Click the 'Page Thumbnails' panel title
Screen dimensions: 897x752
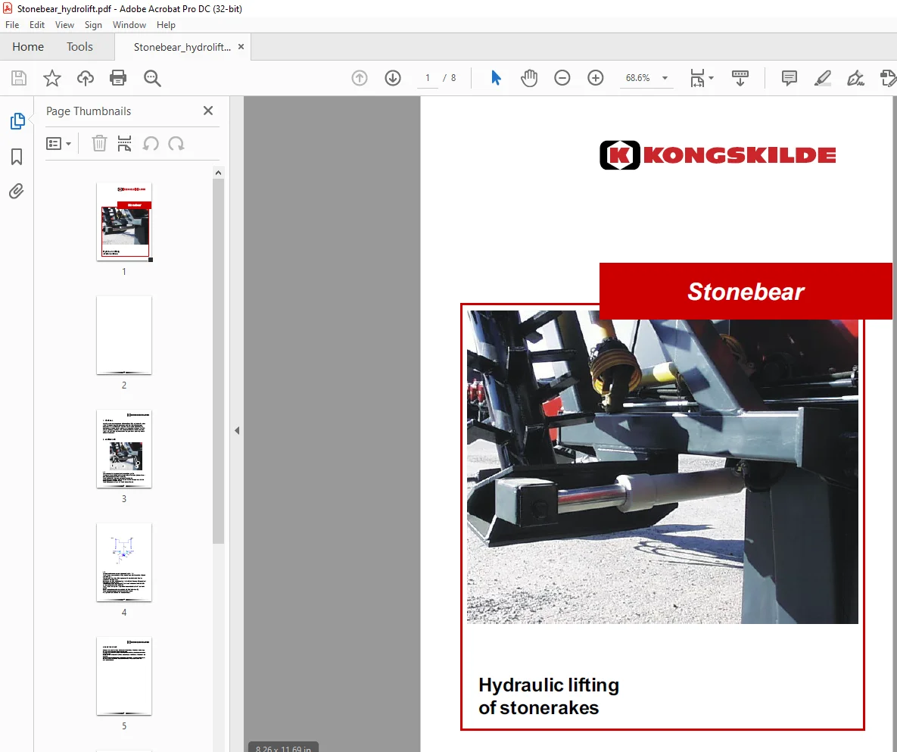point(89,111)
